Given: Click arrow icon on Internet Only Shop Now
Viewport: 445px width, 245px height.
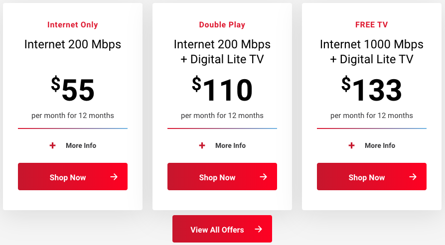Looking at the screenshot, I should pos(114,177).
